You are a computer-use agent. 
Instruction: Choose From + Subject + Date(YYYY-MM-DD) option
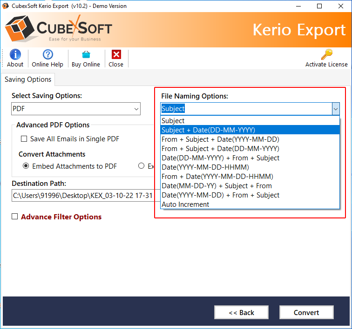pyautogui.click(x=250, y=139)
